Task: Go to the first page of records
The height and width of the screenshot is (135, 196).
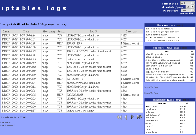Action: pos(119,117)
